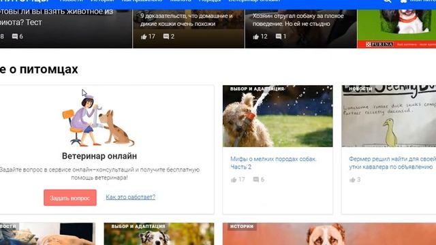Click comments icon showing 6 on shelter test card
436x245 pixels.
[x=15, y=36]
